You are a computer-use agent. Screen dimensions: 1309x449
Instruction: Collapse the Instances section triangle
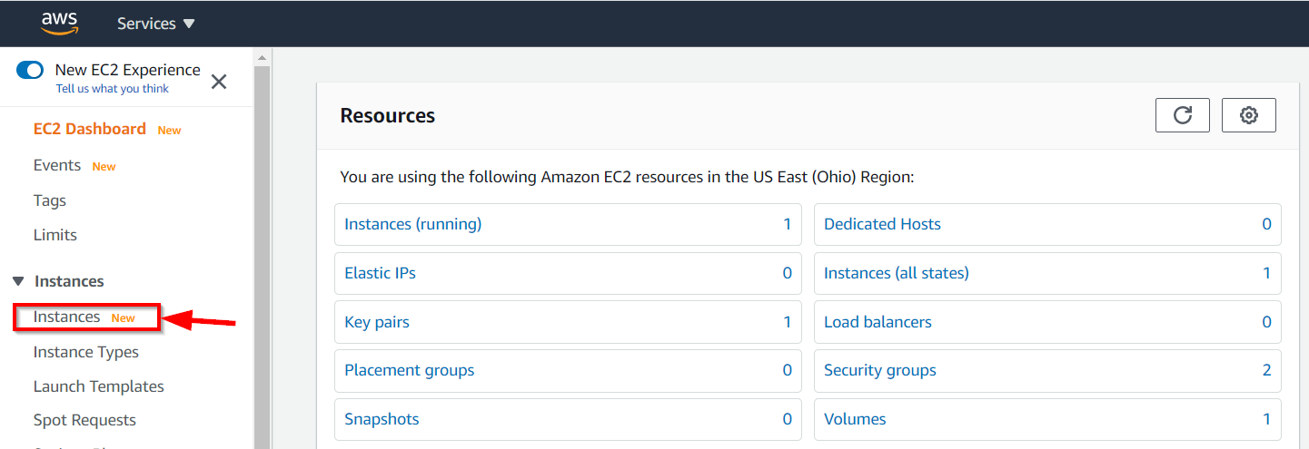(x=18, y=281)
